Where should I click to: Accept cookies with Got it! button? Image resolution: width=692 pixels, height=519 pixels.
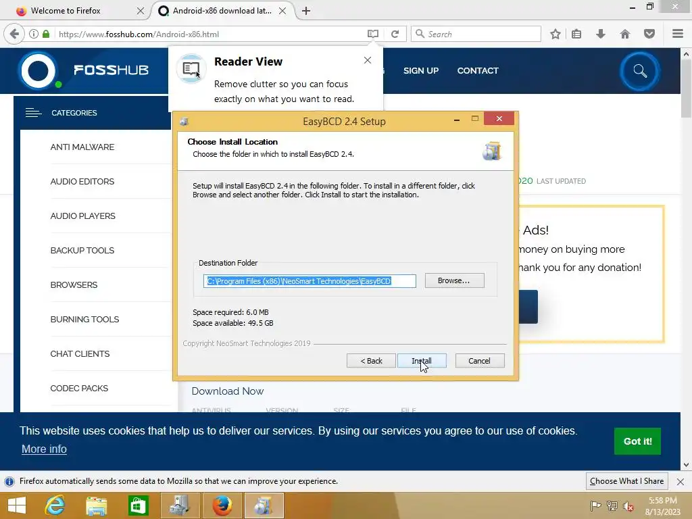pos(637,441)
